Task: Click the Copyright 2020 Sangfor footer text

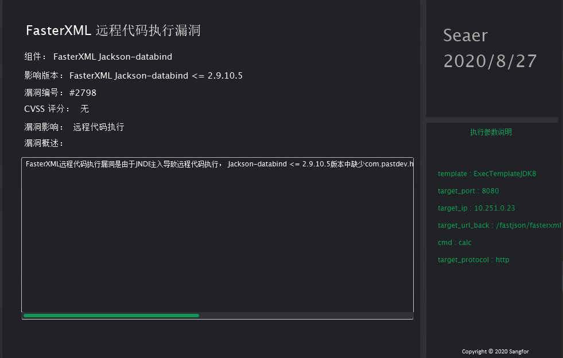Action: (x=496, y=351)
